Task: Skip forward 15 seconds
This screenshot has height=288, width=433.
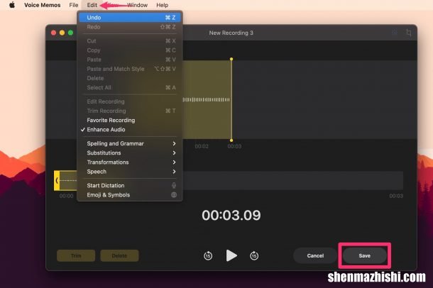Action: (x=254, y=255)
